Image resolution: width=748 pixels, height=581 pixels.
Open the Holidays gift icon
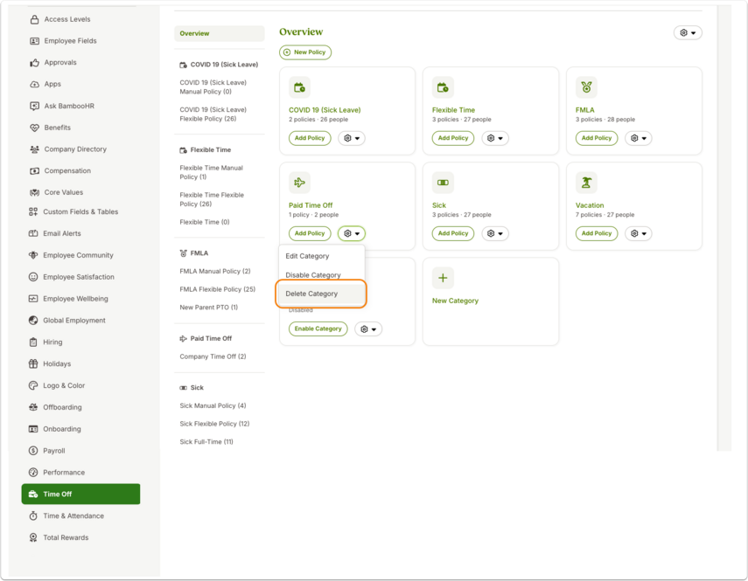click(33, 363)
